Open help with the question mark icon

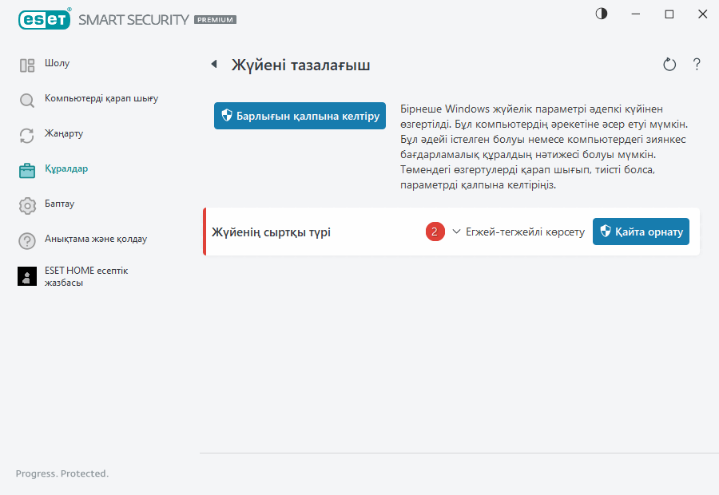click(x=697, y=65)
